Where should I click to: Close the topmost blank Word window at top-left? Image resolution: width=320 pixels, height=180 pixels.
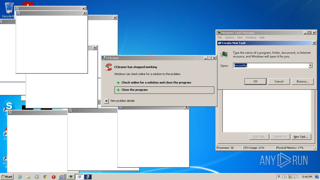pos(85,13)
